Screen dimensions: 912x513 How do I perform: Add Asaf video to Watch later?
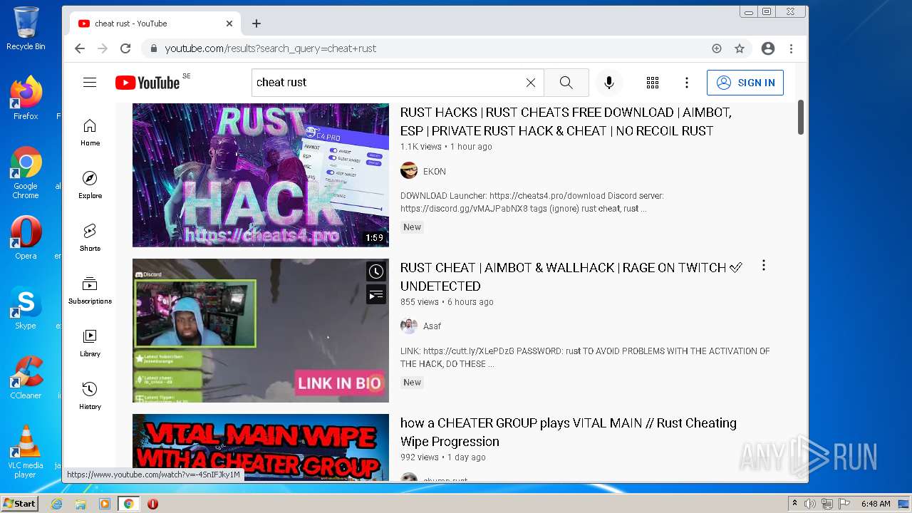click(x=376, y=271)
